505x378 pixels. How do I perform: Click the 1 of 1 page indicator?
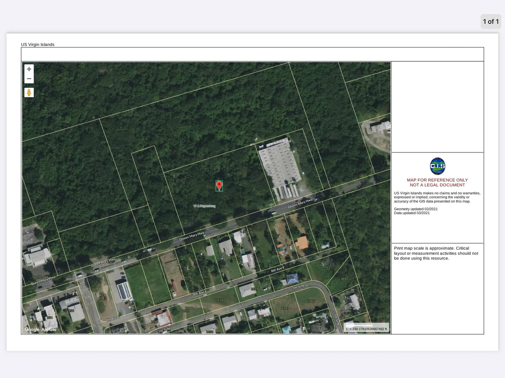coord(491,22)
